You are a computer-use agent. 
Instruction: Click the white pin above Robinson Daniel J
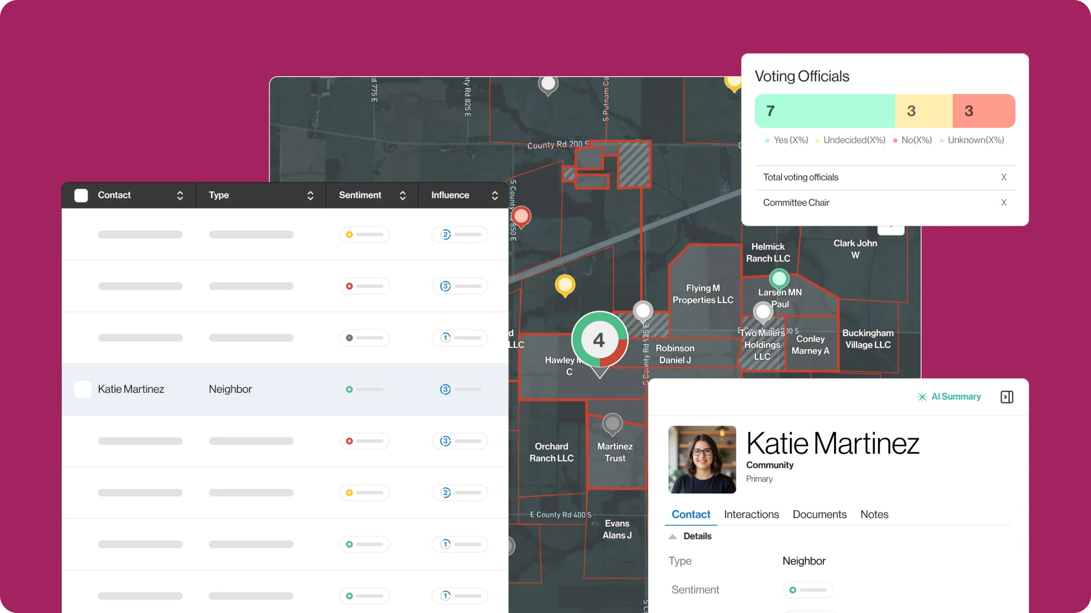(x=643, y=311)
